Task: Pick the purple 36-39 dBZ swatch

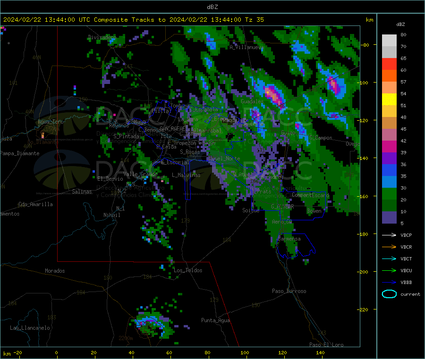Action: click(389, 159)
